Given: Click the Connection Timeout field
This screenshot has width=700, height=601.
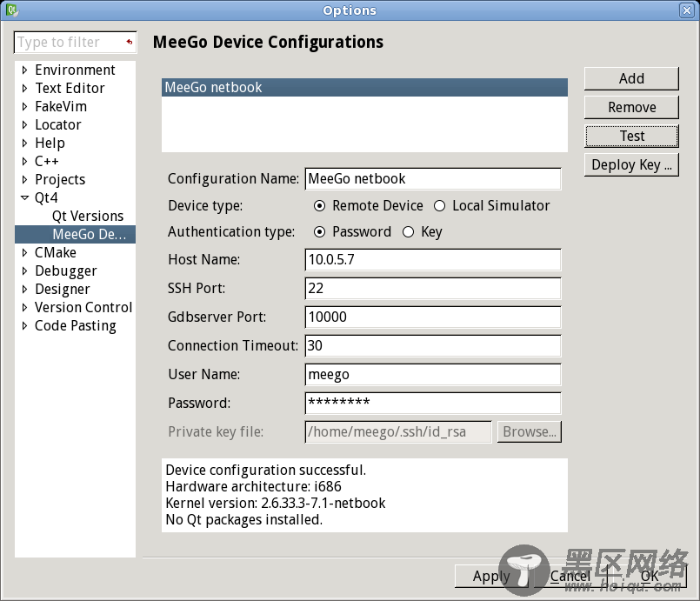Looking at the screenshot, I should pos(432,346).
